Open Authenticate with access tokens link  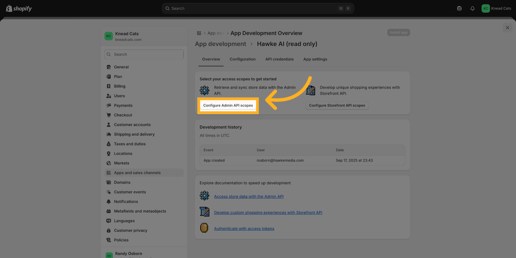(244, 229)
